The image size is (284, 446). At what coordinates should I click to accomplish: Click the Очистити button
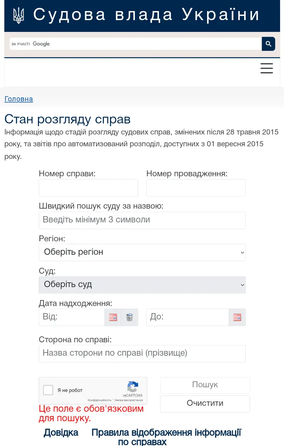click(205, 404)
